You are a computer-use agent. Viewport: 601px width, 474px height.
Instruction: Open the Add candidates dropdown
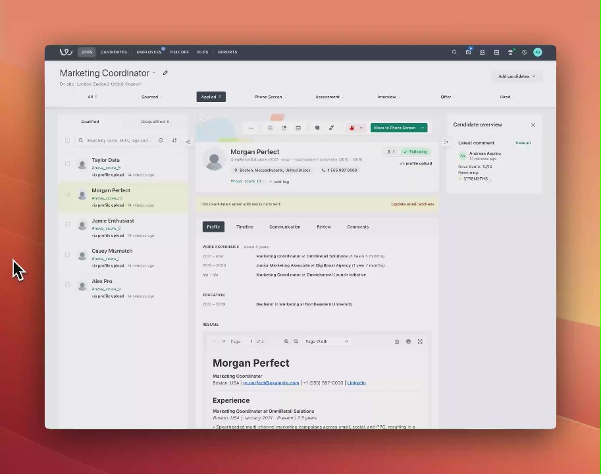click(x=517, y=76)
